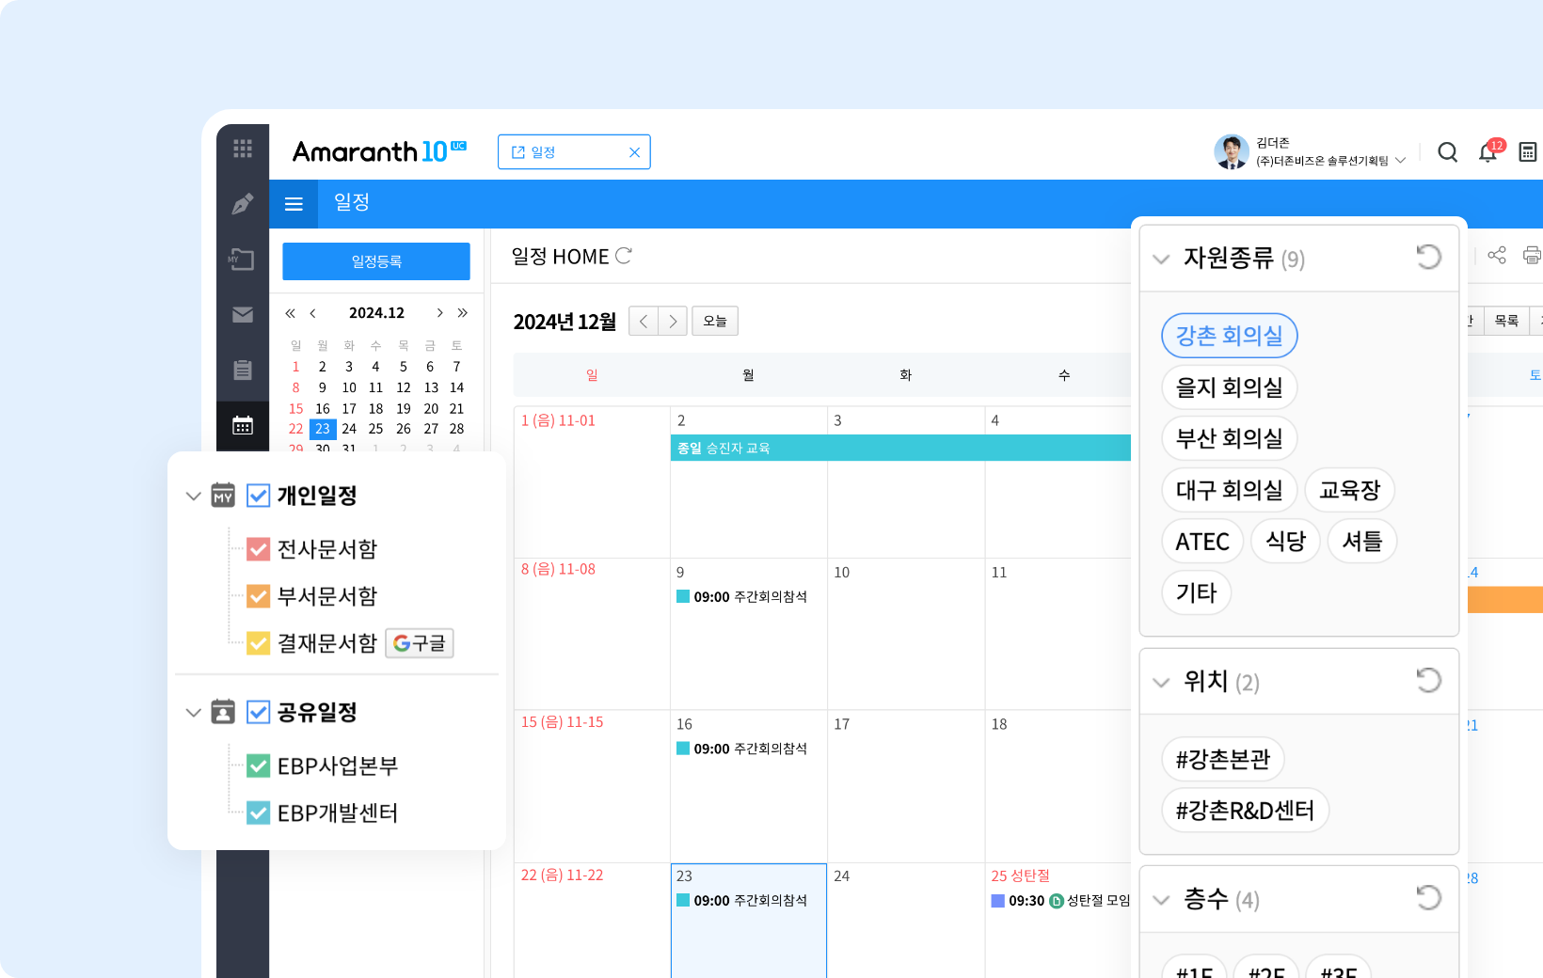Click the 개인일정 MY calendar icon
The image size is (1543, 978).
223,495
